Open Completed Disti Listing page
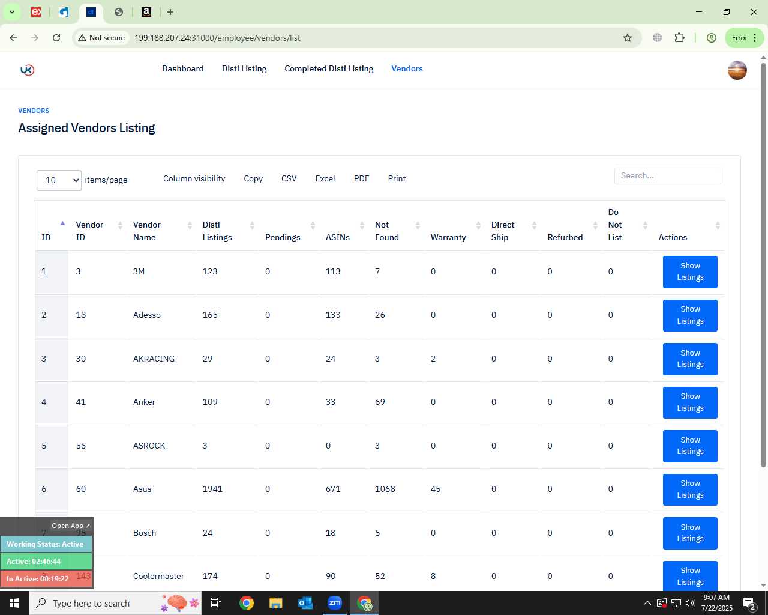768x615 pixels. point(329,68)
